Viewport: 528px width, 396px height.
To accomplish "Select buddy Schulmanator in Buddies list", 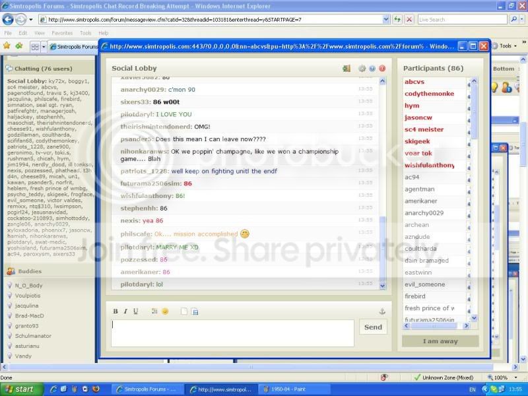I will point(33,336).
